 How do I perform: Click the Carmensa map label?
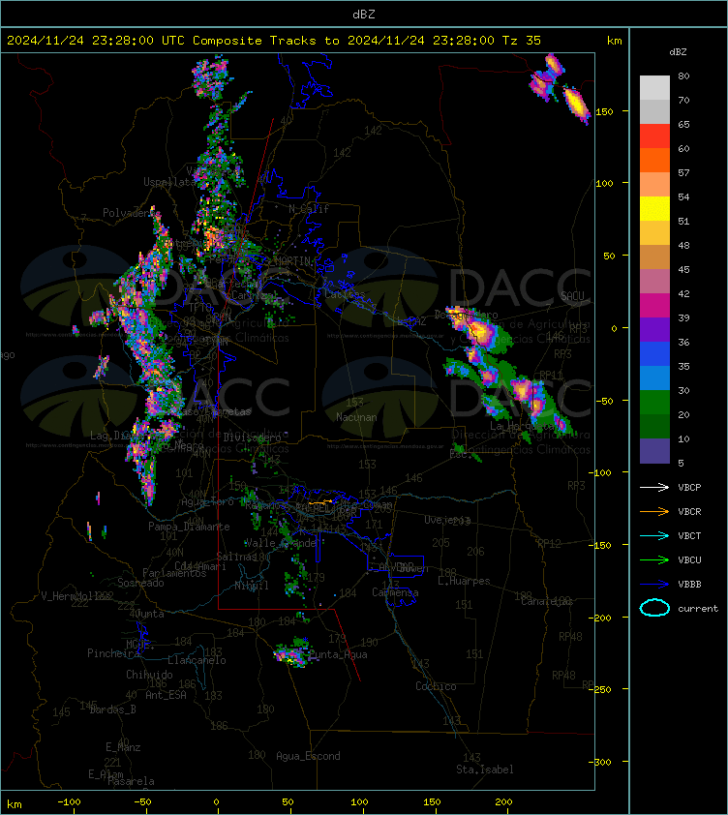[x=395, y=592]
